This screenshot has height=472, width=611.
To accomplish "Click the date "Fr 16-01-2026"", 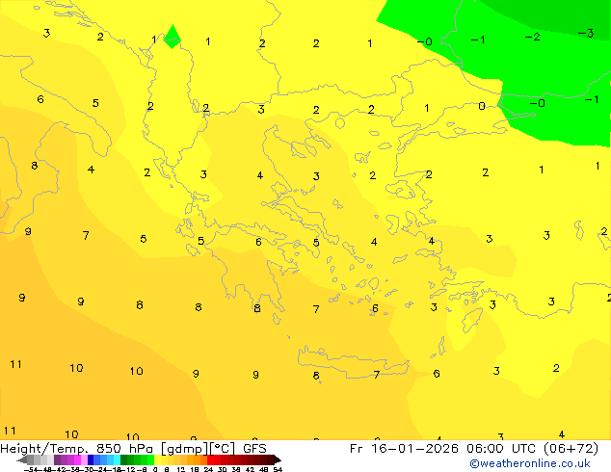I will (404, 449).
